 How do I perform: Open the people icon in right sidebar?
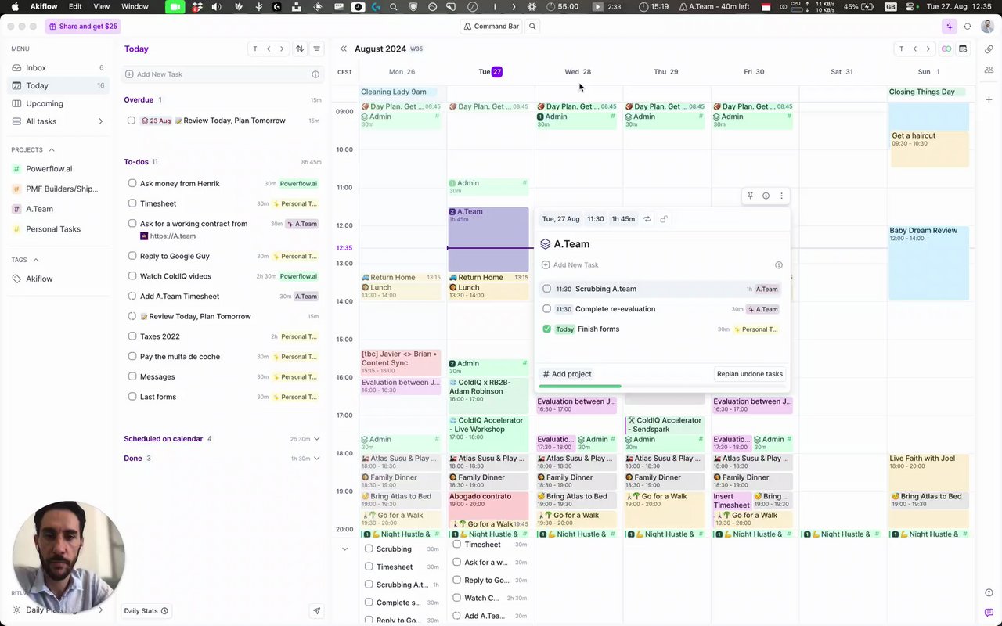989,70
